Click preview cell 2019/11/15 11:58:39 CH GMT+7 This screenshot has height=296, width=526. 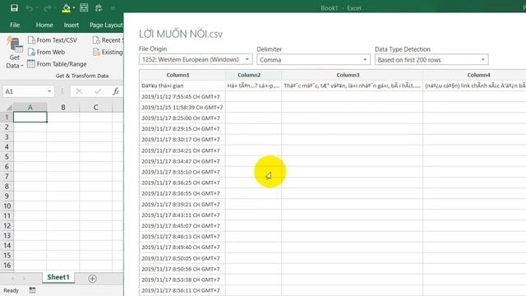[182, 108]
